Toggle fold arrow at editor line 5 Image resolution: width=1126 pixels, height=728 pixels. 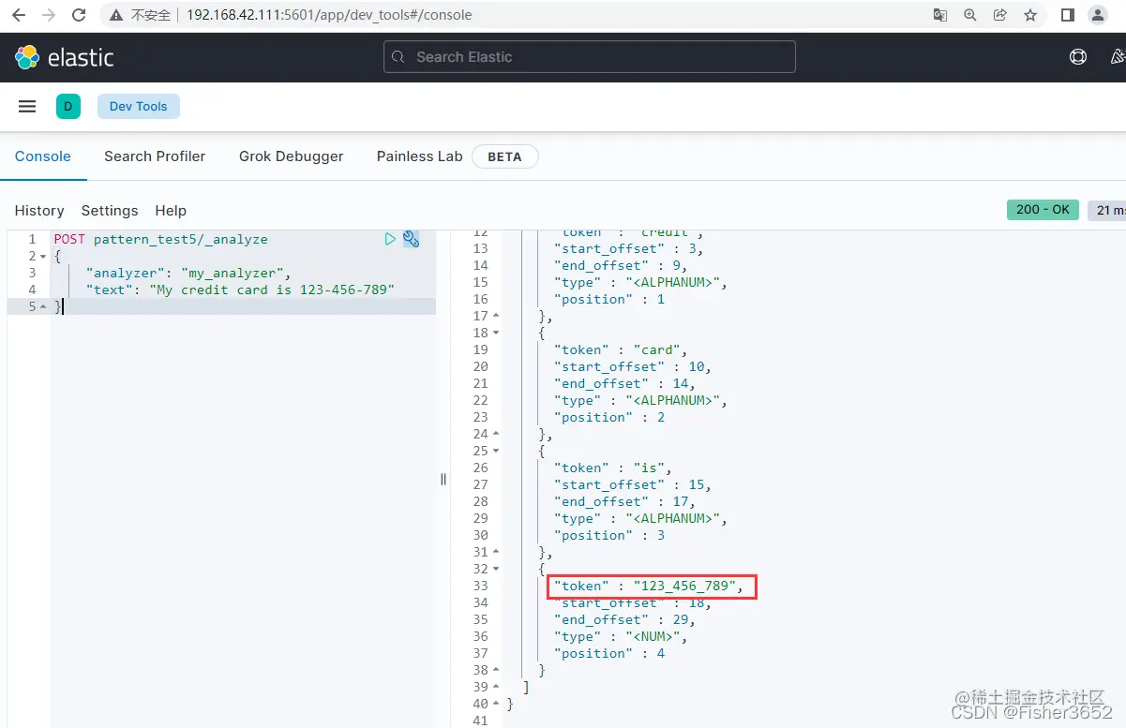44,307
